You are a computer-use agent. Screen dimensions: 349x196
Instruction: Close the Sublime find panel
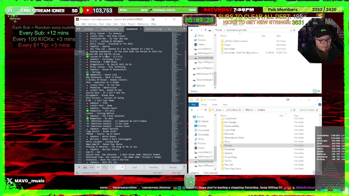pos(184,167)
